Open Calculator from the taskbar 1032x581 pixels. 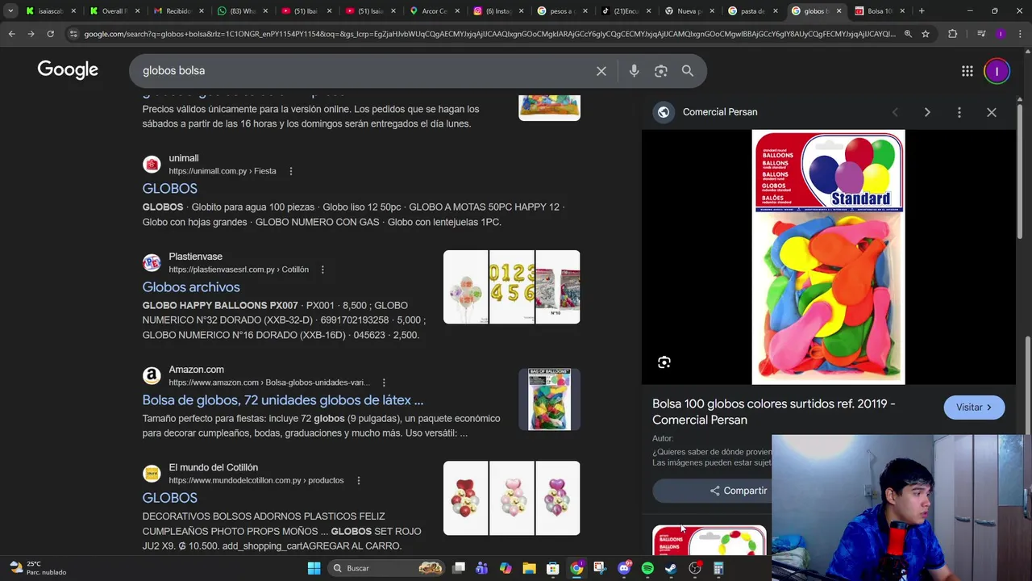718,568
